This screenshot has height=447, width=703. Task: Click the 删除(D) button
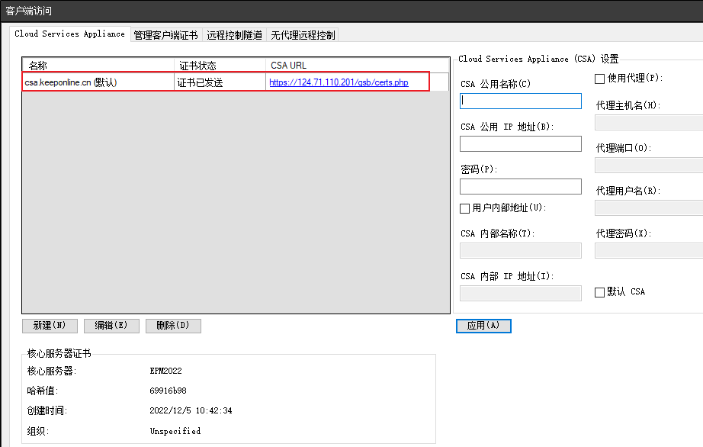click(x=172, y=325)
